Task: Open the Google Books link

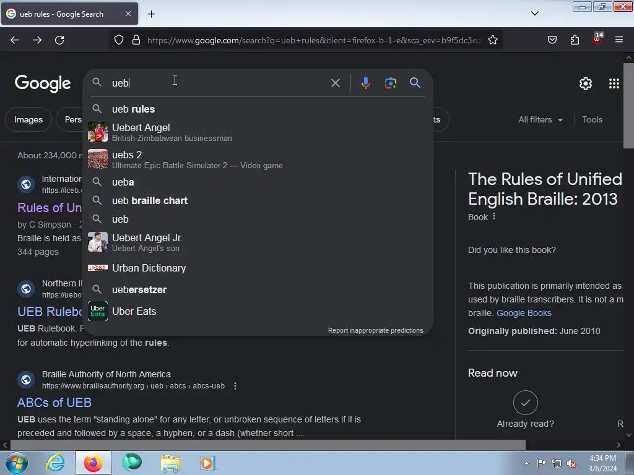Action: click(524, 313)
